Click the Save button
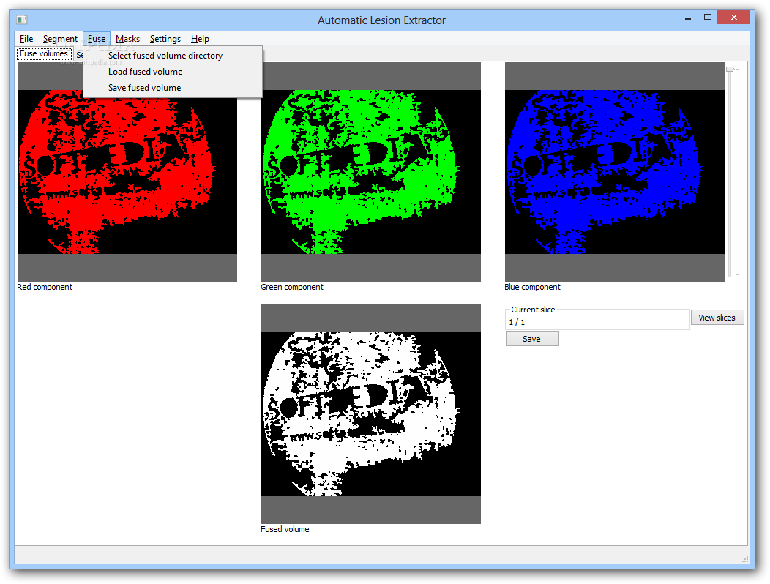 [532, 339]
